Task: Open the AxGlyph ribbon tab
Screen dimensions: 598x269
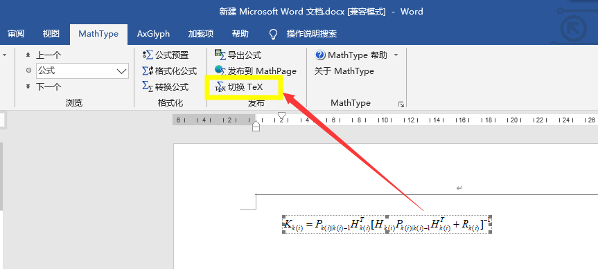Action: pos(153,34)
